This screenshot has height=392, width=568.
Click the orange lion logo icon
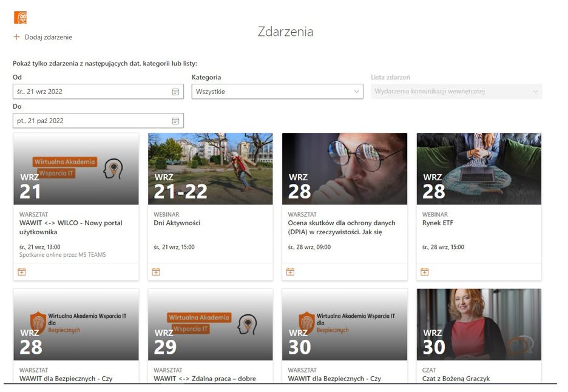[20, 18]
